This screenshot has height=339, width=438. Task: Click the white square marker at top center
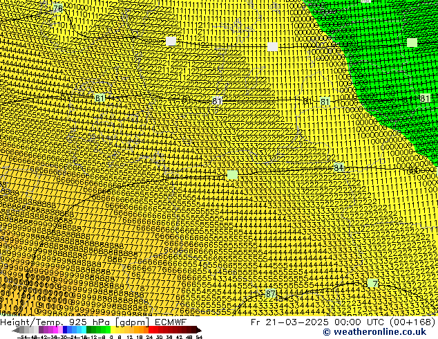tap(273, 46)
